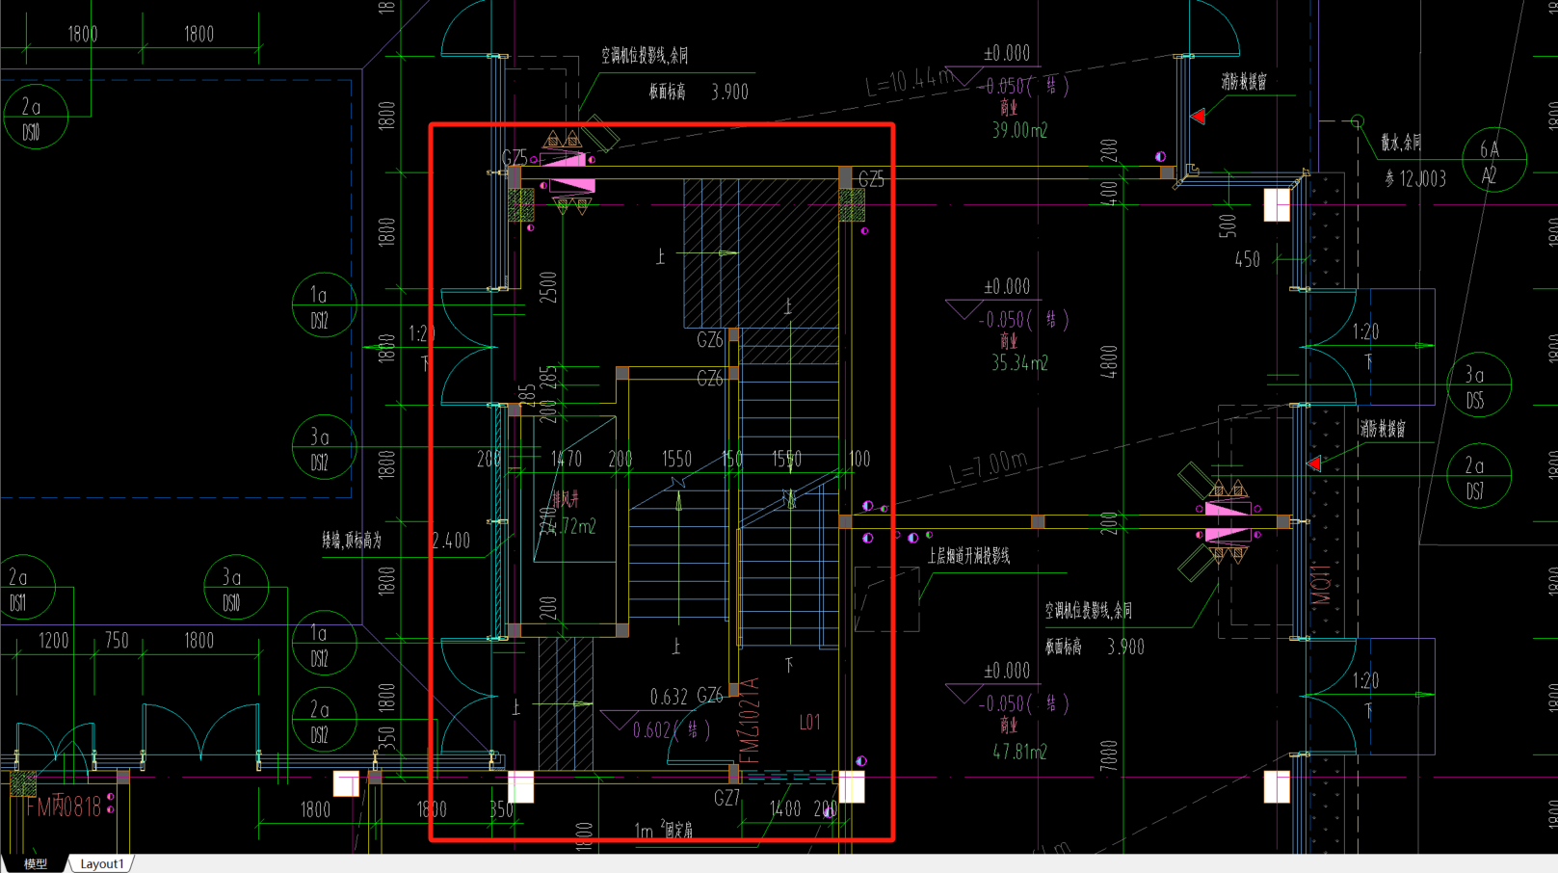Click the 2.400 elevation value
Viewport: 1558px width, 873px height.
(x=451, y=541)
